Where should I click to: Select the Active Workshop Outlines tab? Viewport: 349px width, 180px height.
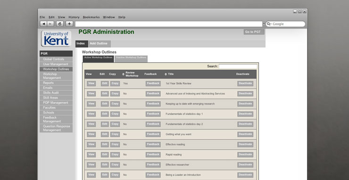(x=98, y=59)
